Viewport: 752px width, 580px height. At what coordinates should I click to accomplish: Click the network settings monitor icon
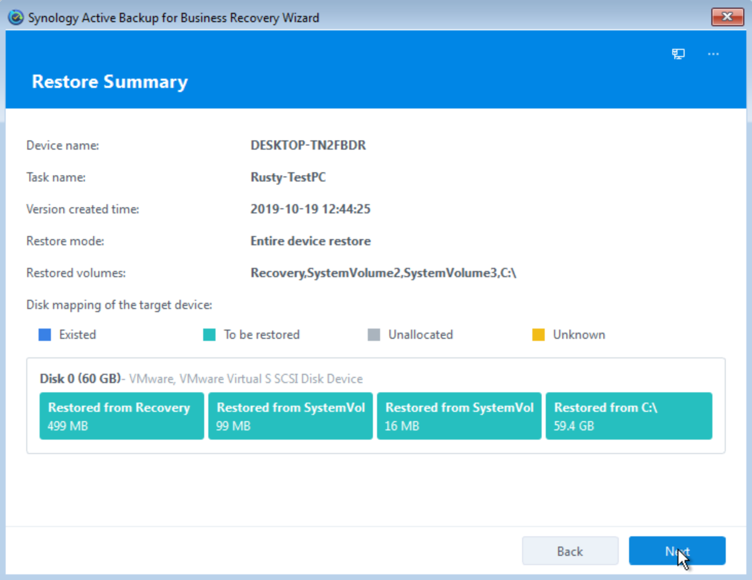point(678,54)
